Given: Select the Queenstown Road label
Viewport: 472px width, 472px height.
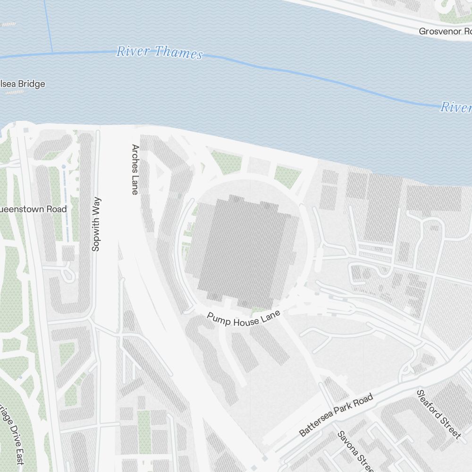Looking at the screenshot, I should point(33,209).
